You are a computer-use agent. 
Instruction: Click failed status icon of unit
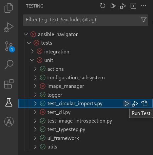point(40,60)
